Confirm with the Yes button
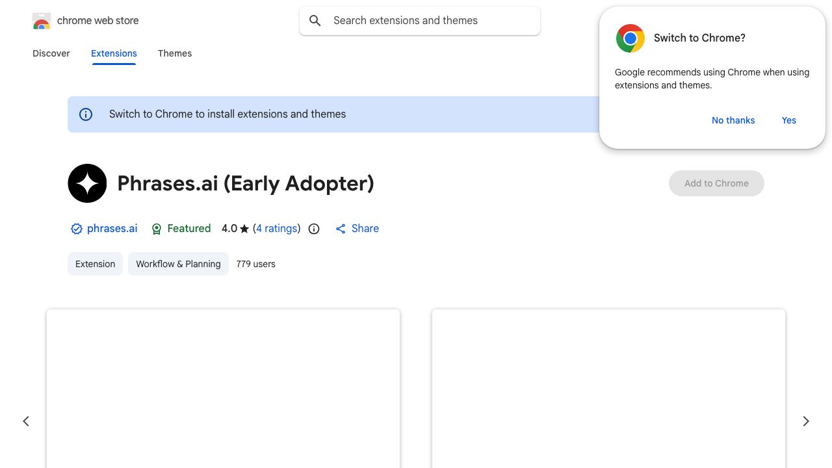The height and width of the screenshot is (468, 832). click(x=789, y=120)
